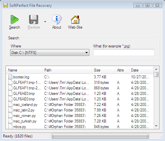Click the 3.77 KB size cell

click(x=100, y=77)
